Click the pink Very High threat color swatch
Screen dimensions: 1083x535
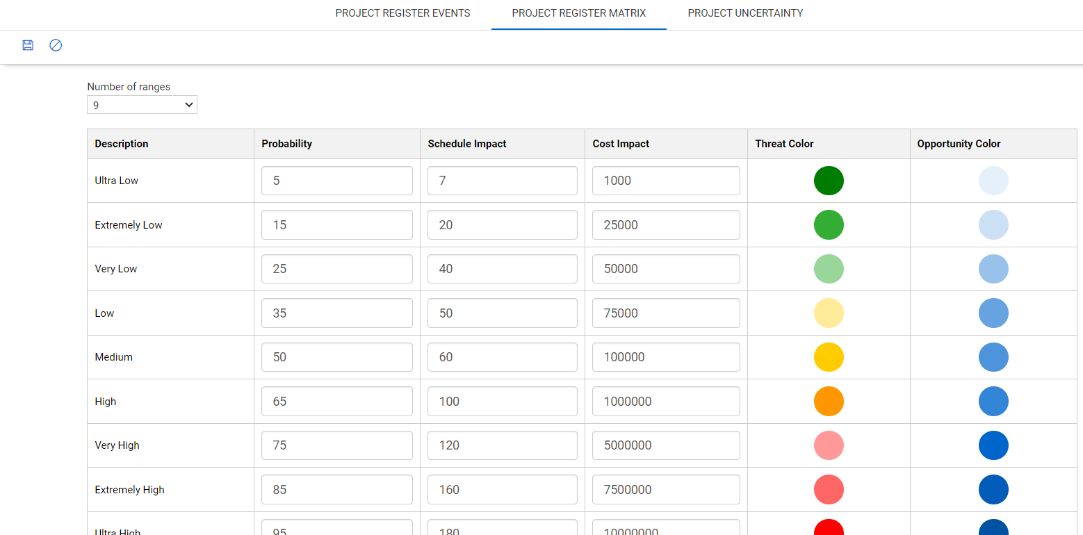click(x=829, y=445)
